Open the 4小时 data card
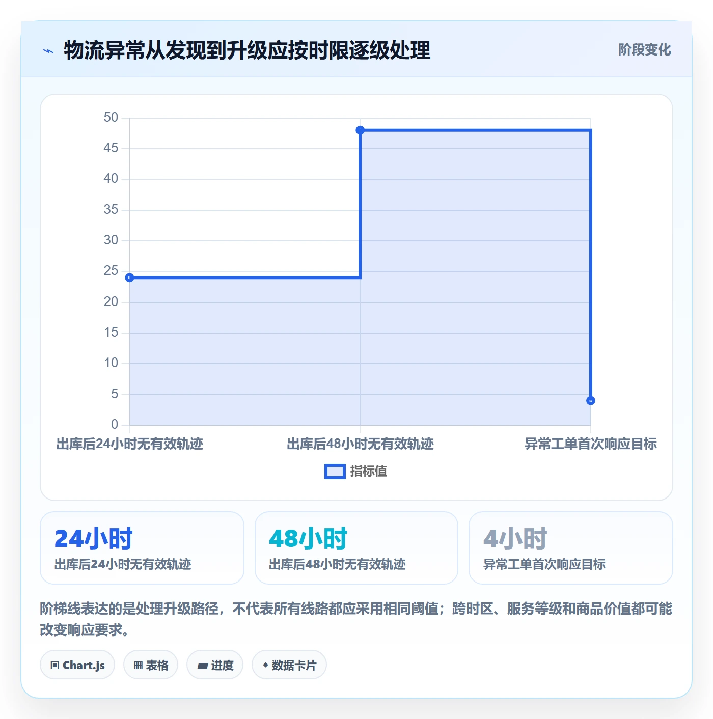713x719 pixels. (x=571, y=548)
